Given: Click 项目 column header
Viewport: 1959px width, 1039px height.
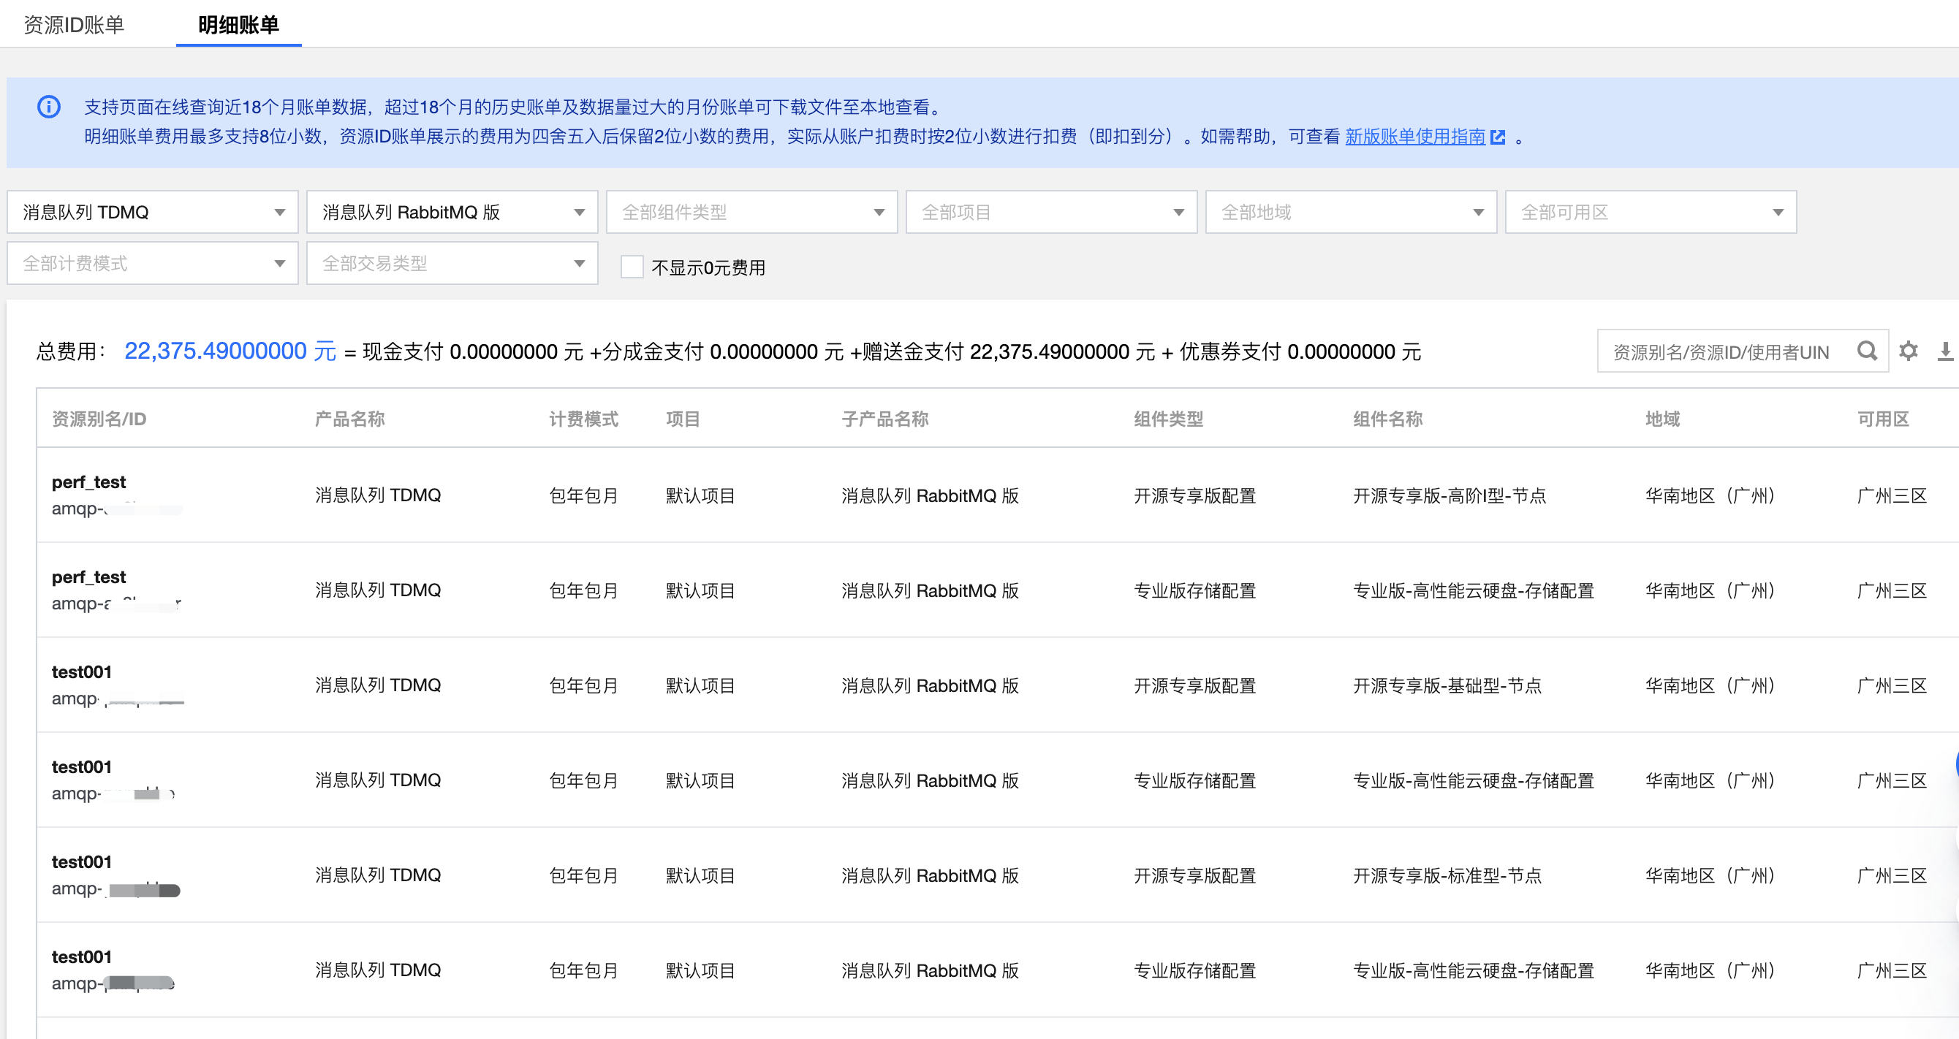Looking at the screenshot, I should coord(682,419).
